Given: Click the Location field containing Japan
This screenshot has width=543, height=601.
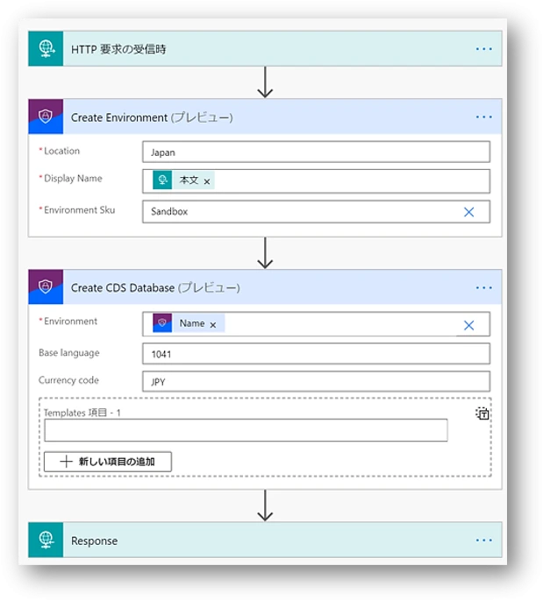Looking at the screenshot, I should 316,152.
